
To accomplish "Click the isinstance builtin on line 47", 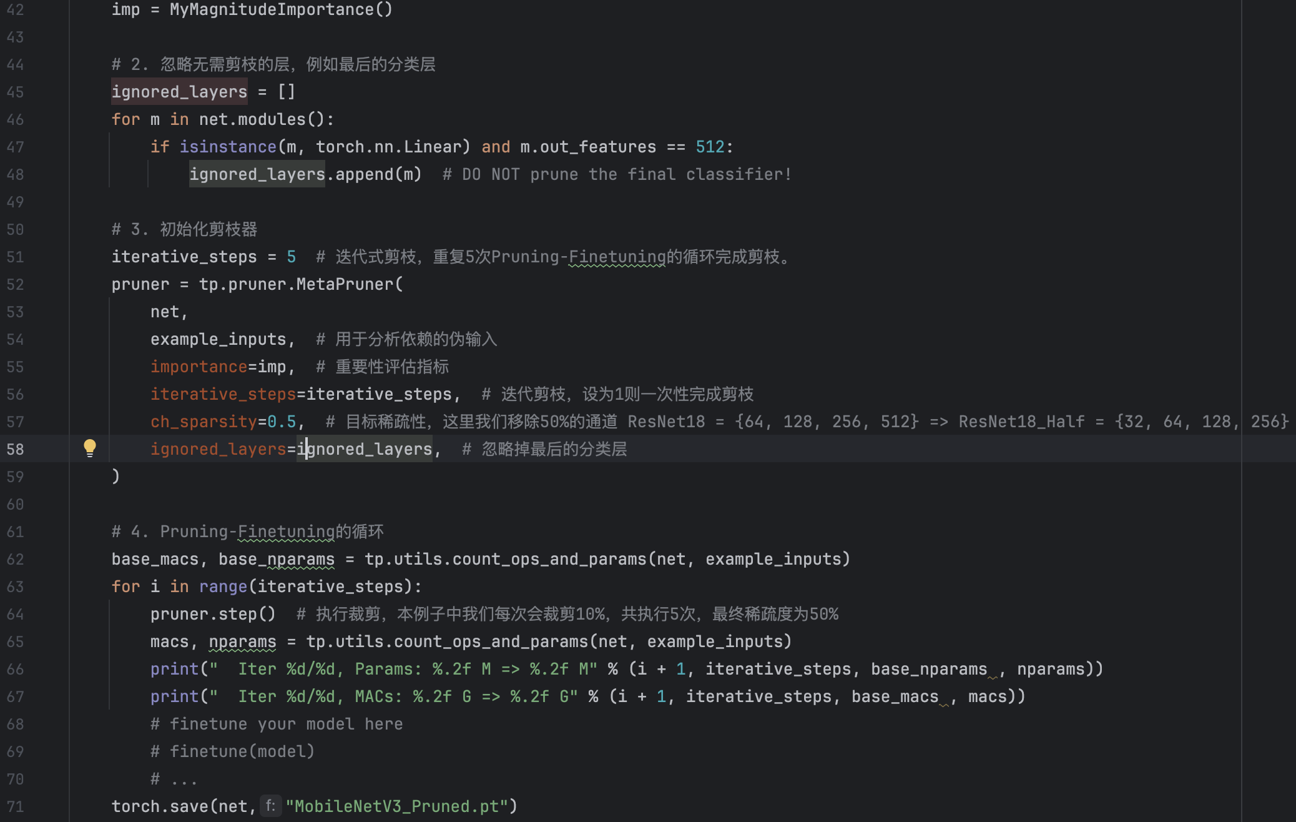I will coord(228,147).
